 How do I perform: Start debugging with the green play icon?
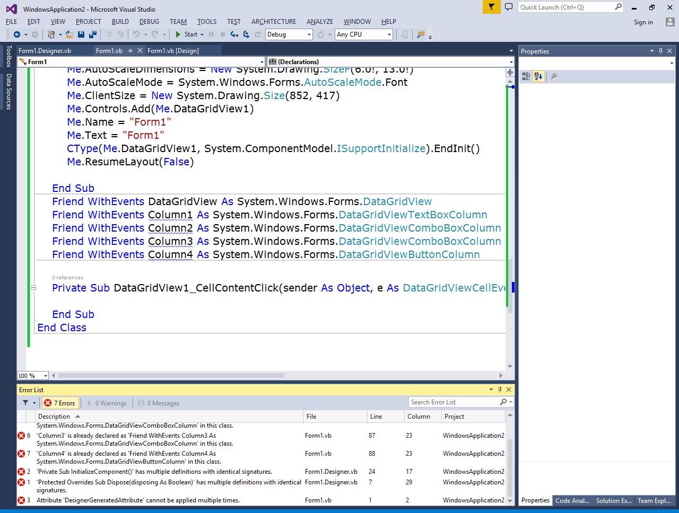point(178,34)
